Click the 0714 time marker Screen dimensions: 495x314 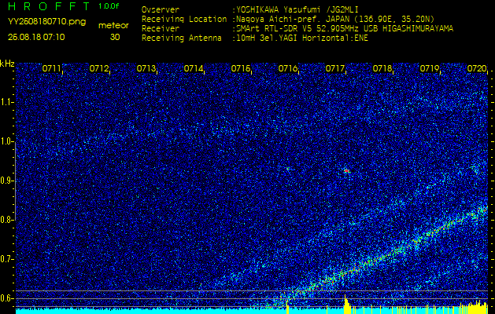(194, 68)
